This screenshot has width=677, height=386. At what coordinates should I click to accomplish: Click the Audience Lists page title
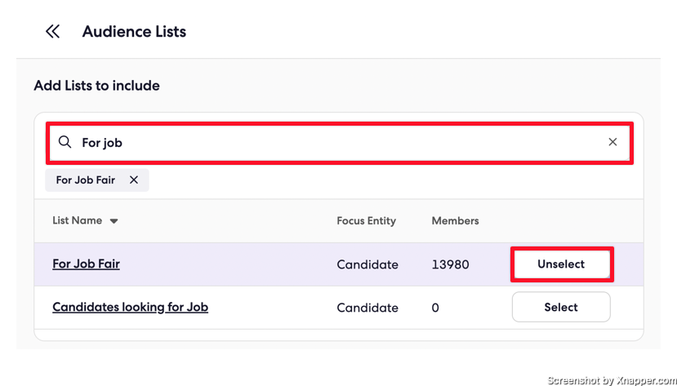(x=134, y=32)
